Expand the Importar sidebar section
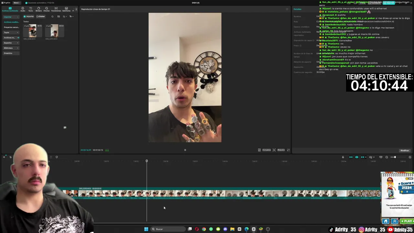414x233 pixels. 11,17
